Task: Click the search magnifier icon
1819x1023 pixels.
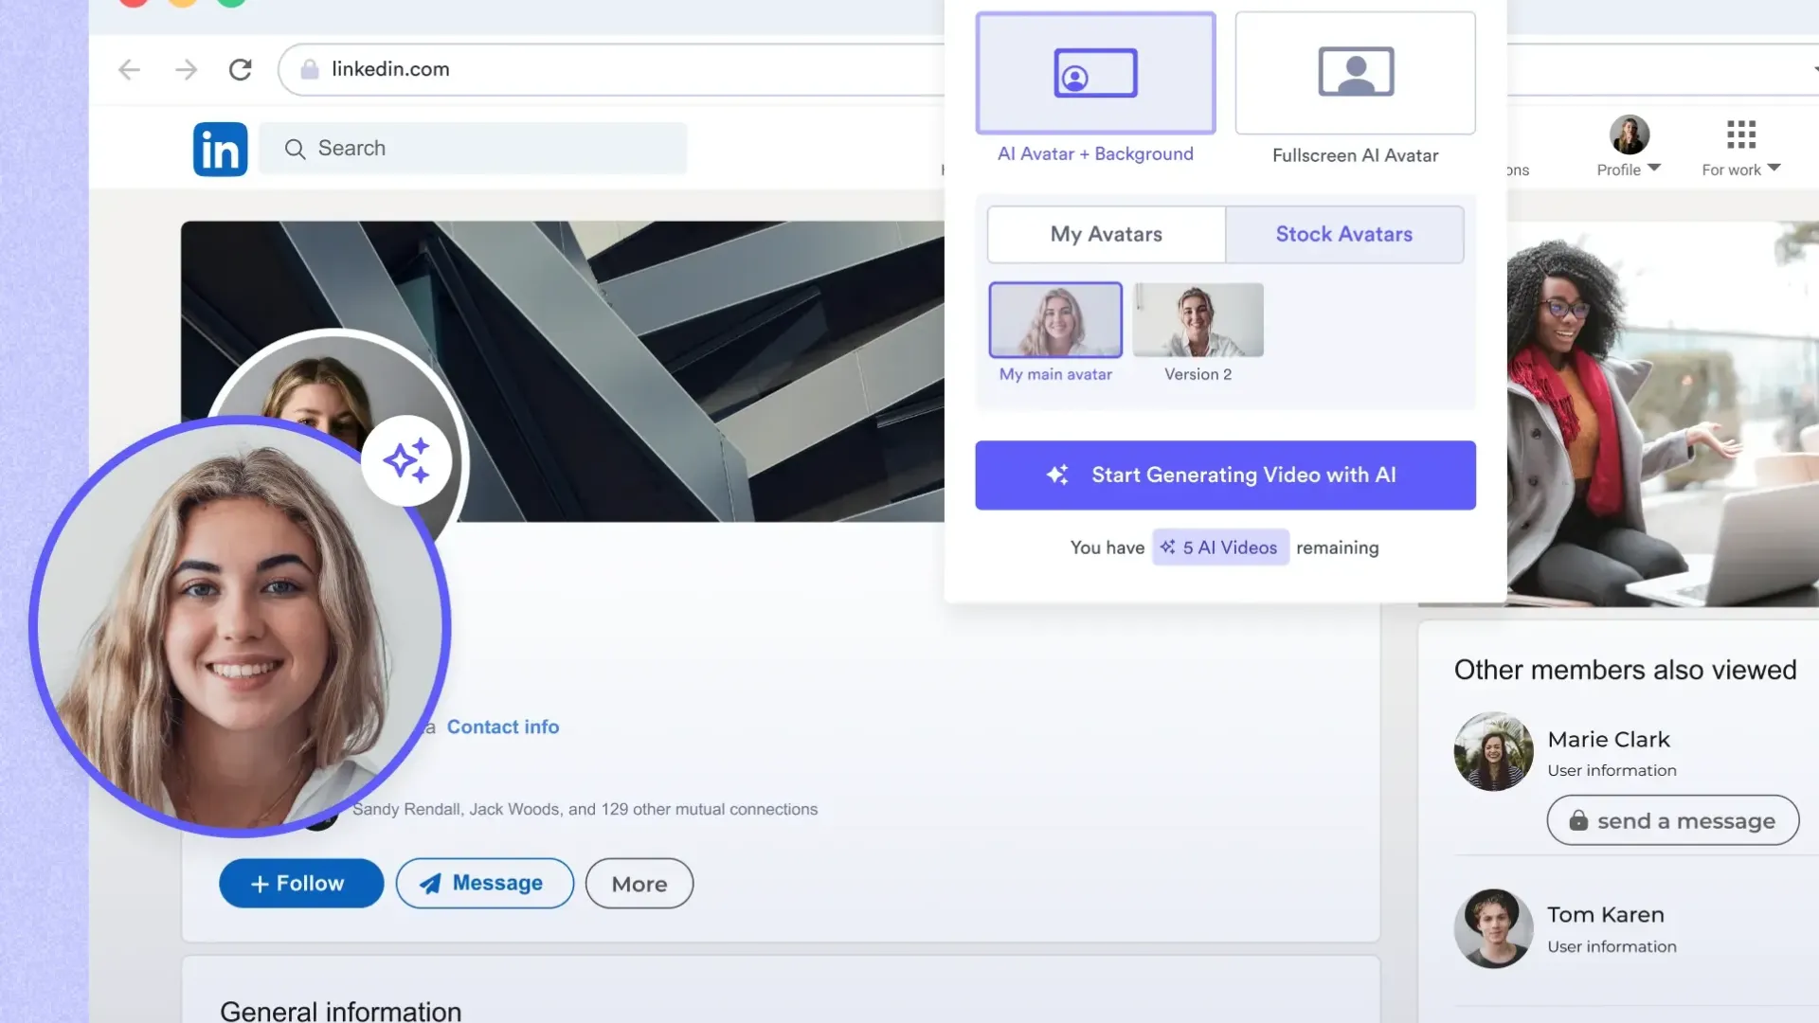Action: 295,149
